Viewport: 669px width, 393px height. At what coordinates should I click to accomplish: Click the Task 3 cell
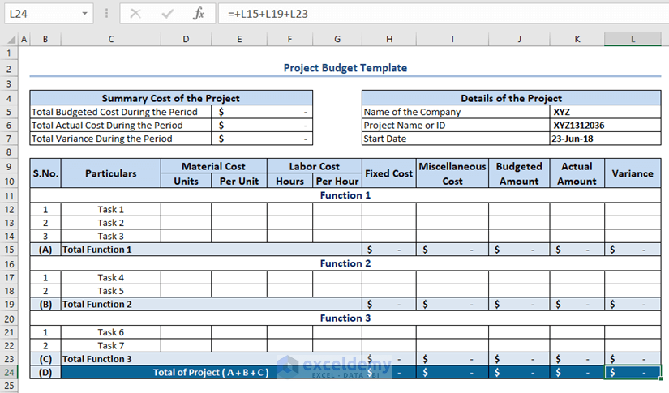(x=111, y=236)
